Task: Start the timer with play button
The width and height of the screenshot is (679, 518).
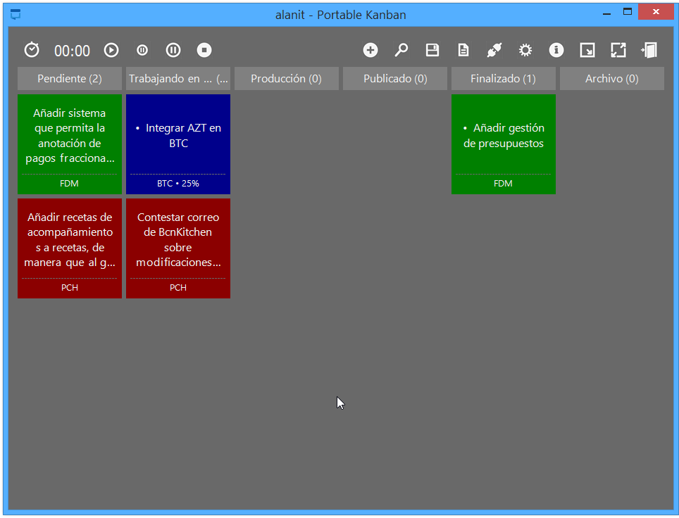Action: pyautogui.click(x=111, y=50)
